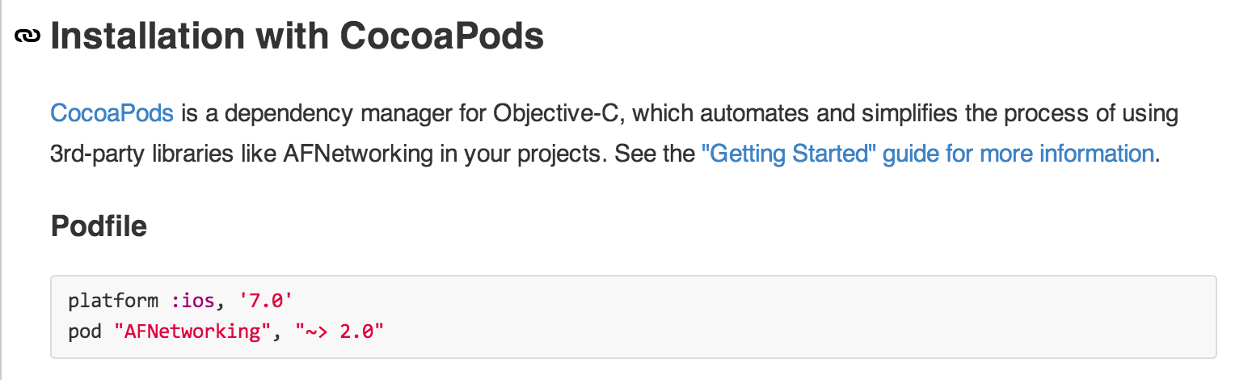This screenshot has height=380, width=1248.
Task: Click the pod keyword in code block
Action: click(85, 331)
